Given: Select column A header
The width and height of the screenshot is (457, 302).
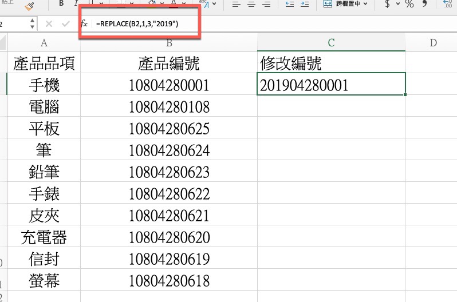Looking at the screenshot, I should (44, 43).
